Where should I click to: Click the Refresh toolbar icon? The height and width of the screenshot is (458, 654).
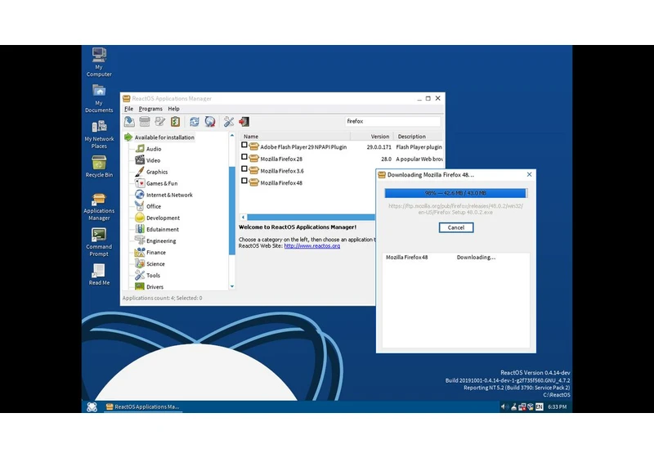(195, 121)
